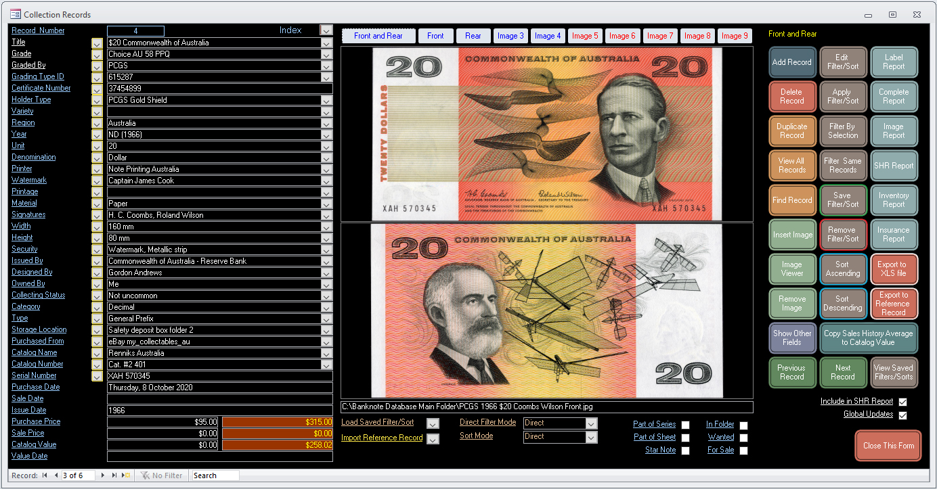Click the Certificate Number field 37454899
937x489 pixels.
tap(220, 89)
